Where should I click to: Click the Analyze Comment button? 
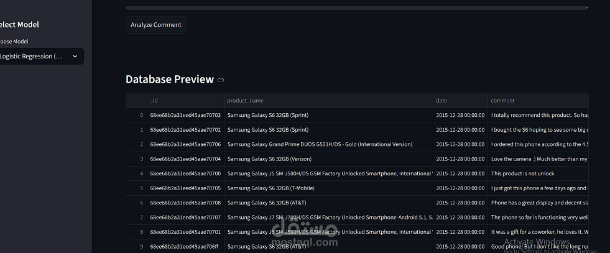pyautogui.click(x=156, y=25)
